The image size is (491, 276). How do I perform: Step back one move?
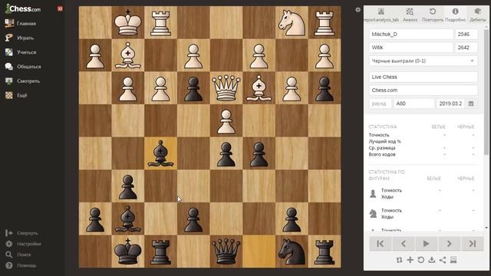(x=404, y=244)
